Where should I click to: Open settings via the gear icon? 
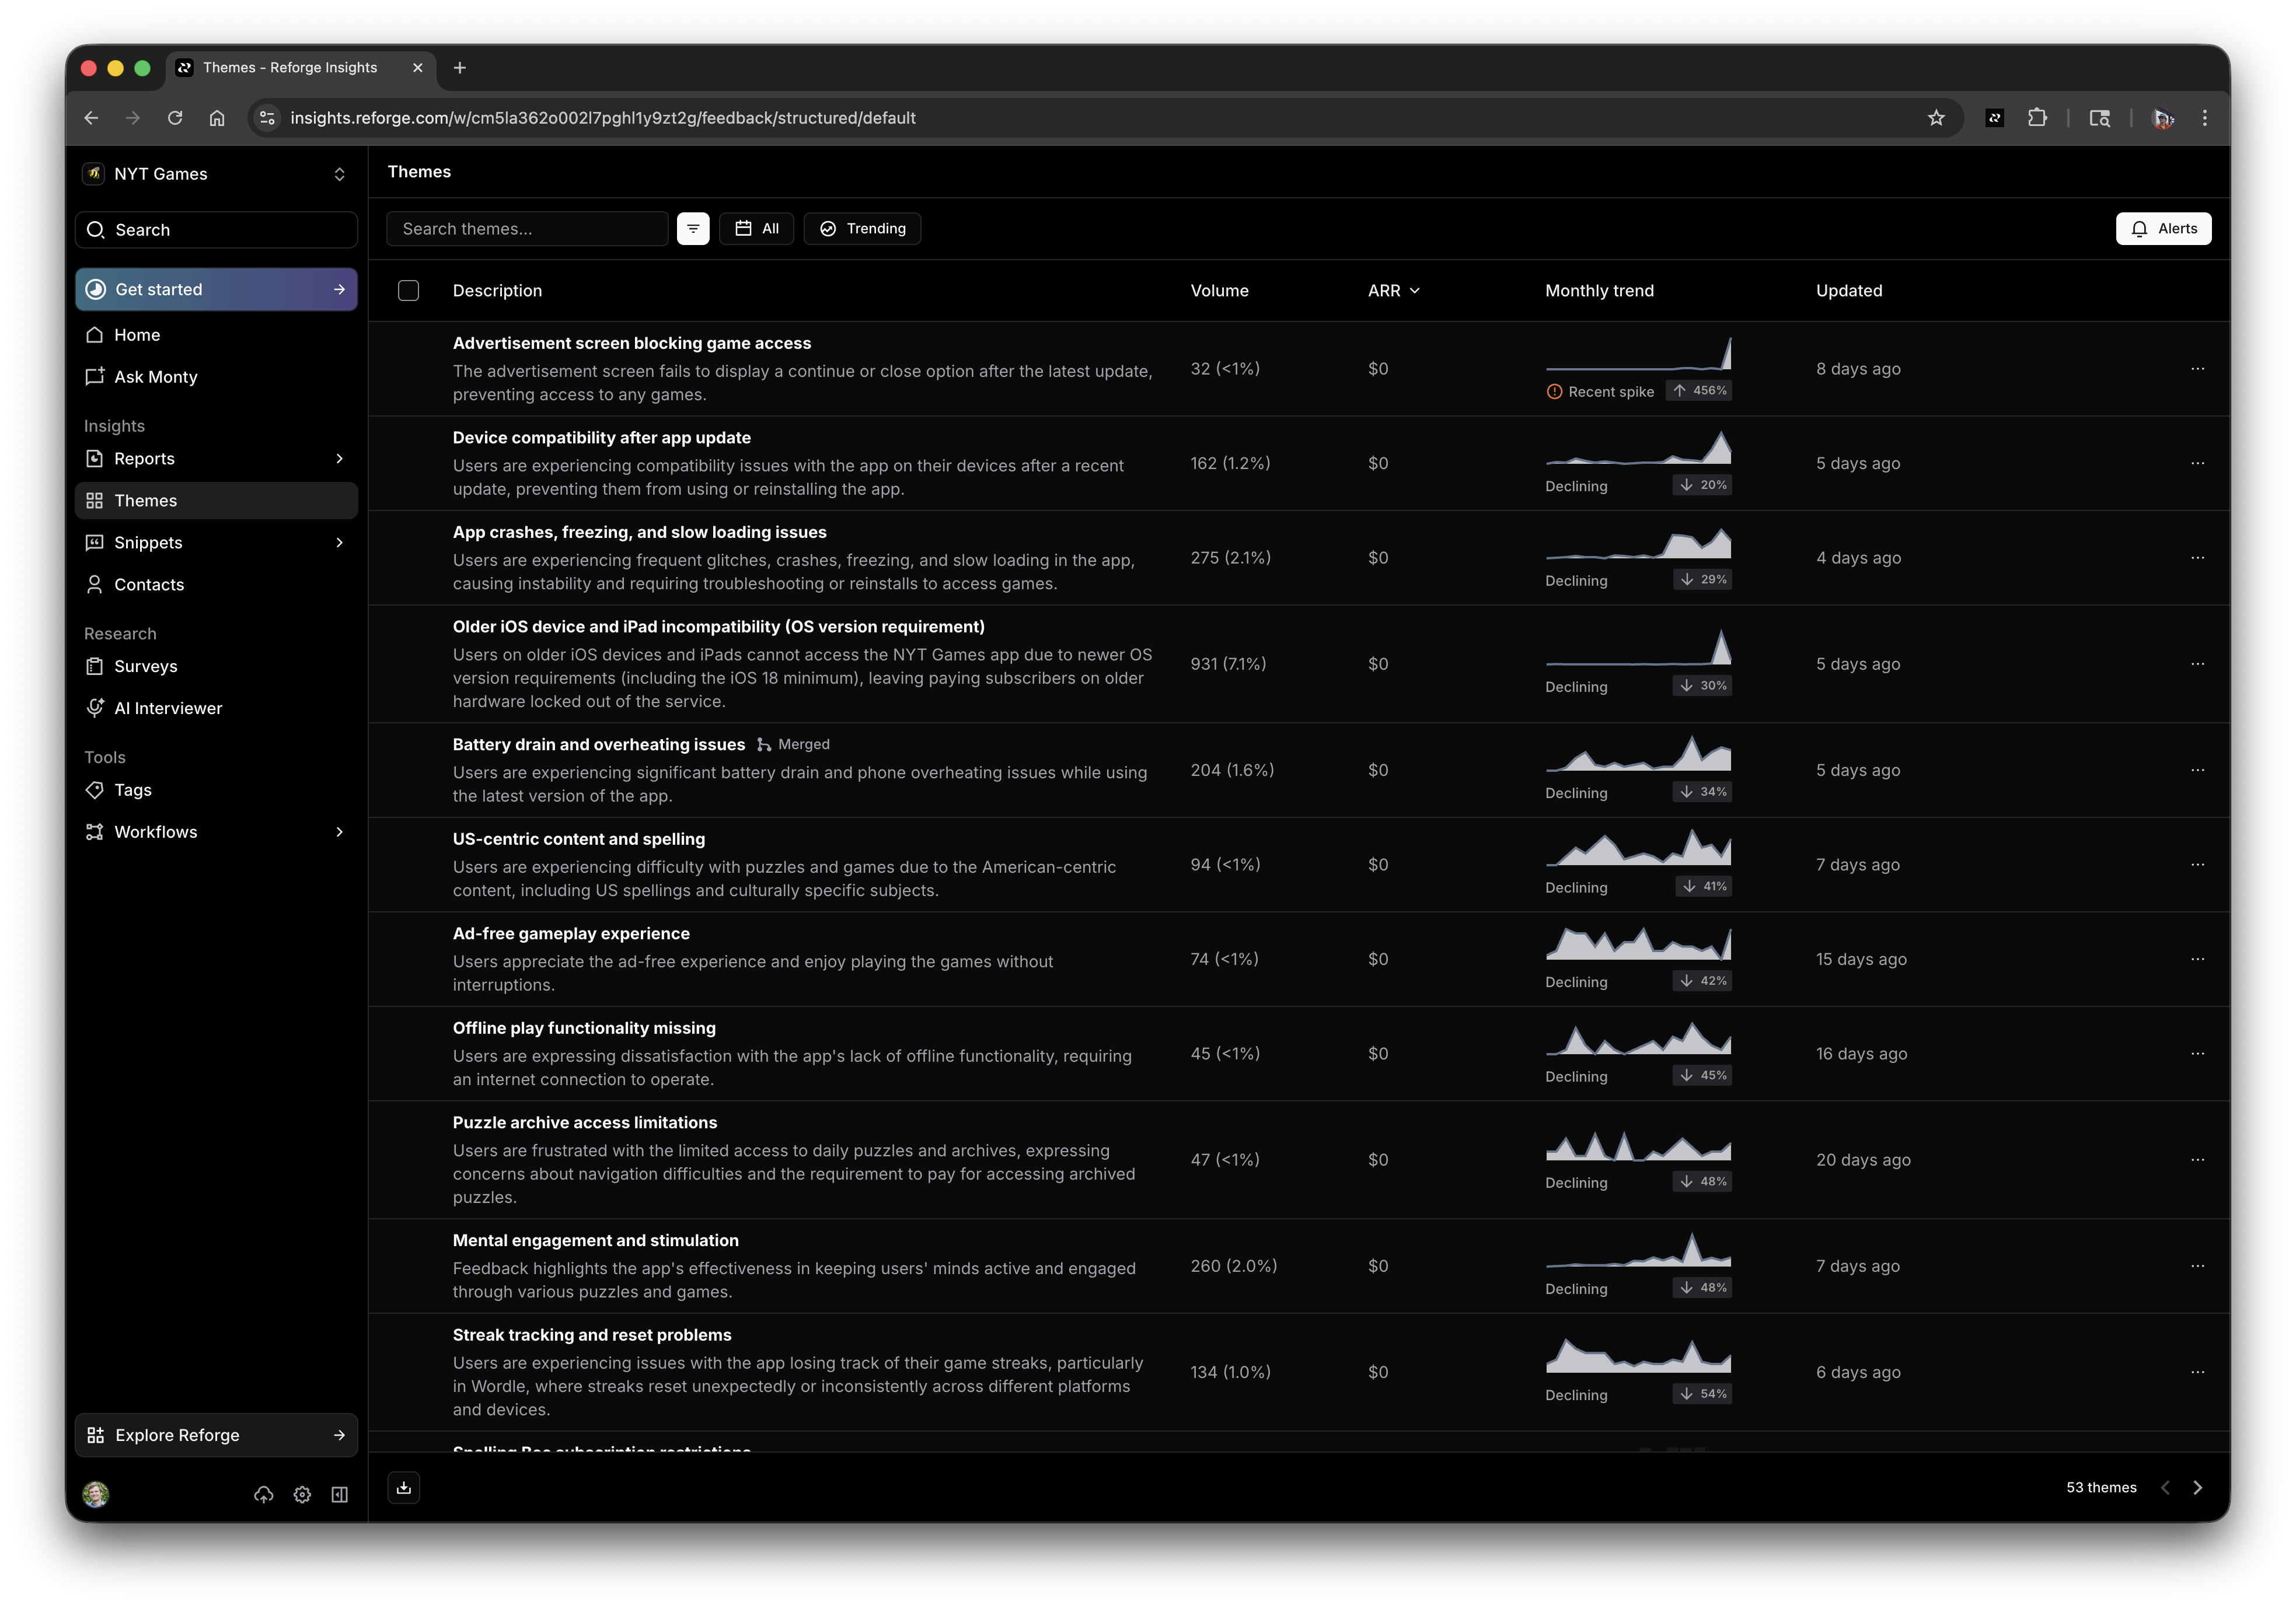pos(302,1494)
